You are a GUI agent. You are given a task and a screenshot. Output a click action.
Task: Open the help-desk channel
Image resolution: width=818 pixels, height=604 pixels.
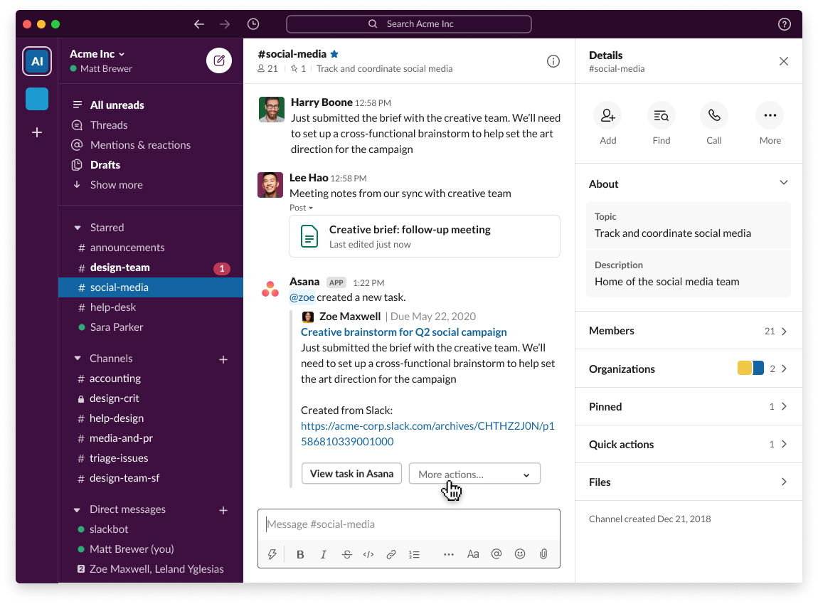point(151,307)
